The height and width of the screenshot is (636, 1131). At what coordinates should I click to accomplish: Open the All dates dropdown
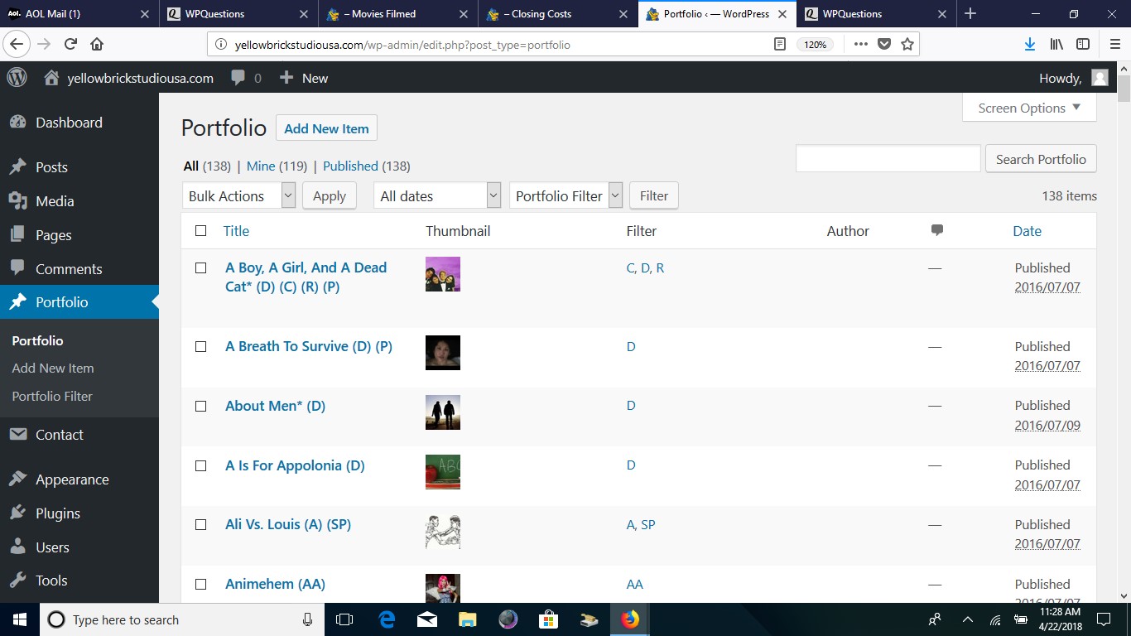pyautogui.click(x=437, y=195)
